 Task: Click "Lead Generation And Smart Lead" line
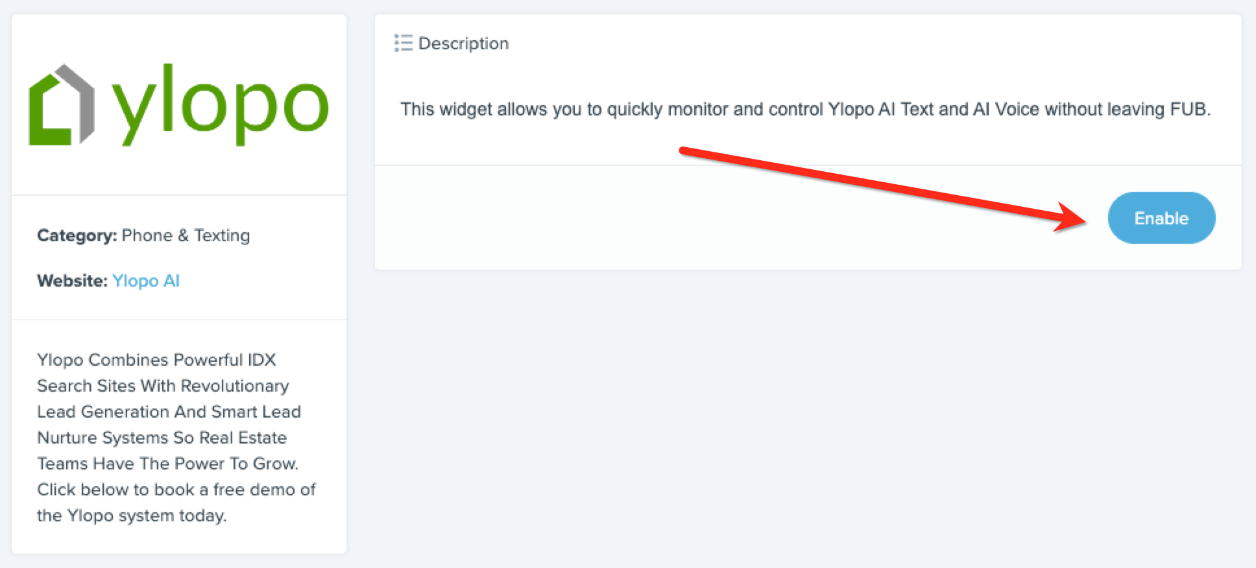[x=169, y=412]
